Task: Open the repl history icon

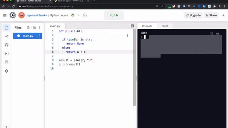Action: tap(85, 15)
